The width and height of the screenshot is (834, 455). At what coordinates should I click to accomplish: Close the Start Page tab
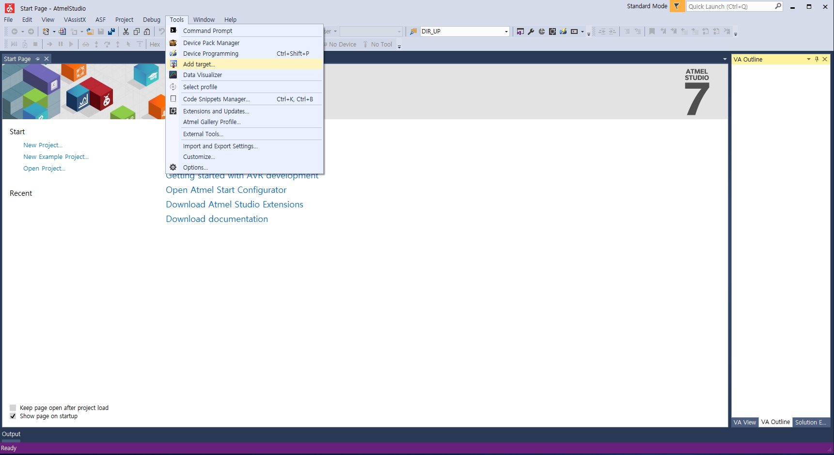(x=47, y=59)
